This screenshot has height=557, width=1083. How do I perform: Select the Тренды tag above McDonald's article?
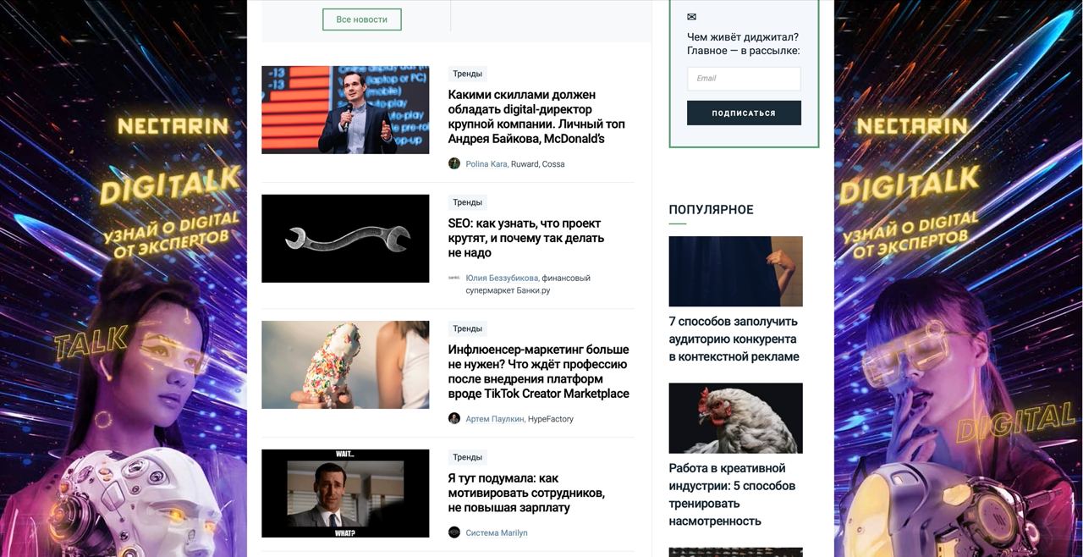(x=467, y=74)
